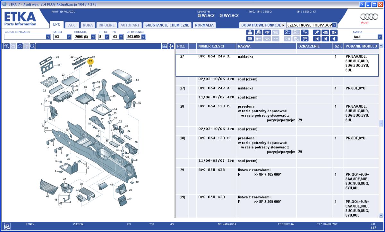Click the handshake icon in the toolbar
Viewport: 385px width, 232px height.
coord(267,32)
